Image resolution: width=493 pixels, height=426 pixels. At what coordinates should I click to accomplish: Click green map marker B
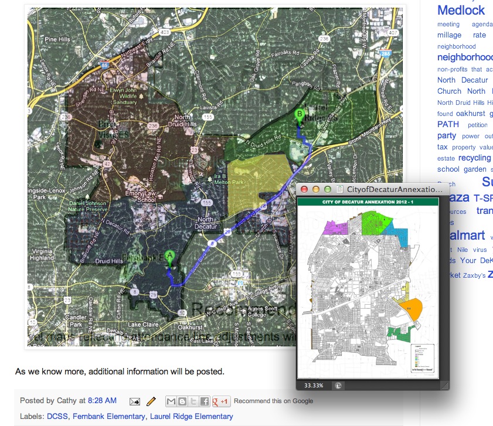300,117
